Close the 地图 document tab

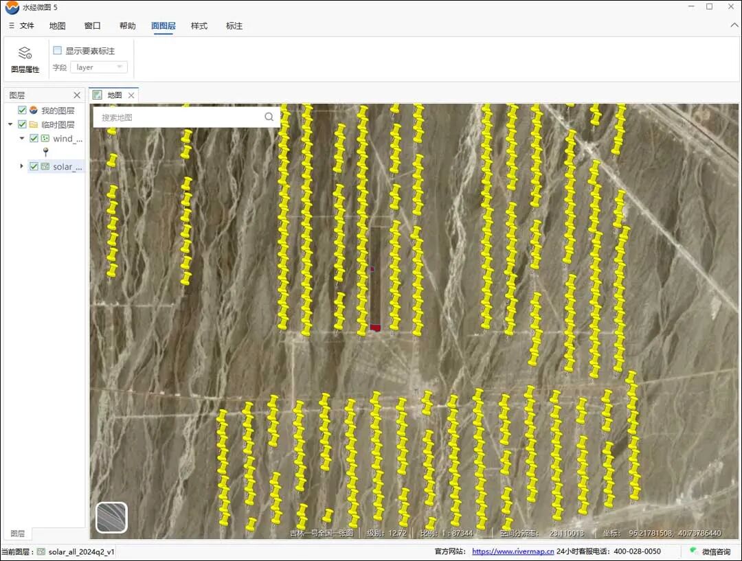[x=131, y=95]
